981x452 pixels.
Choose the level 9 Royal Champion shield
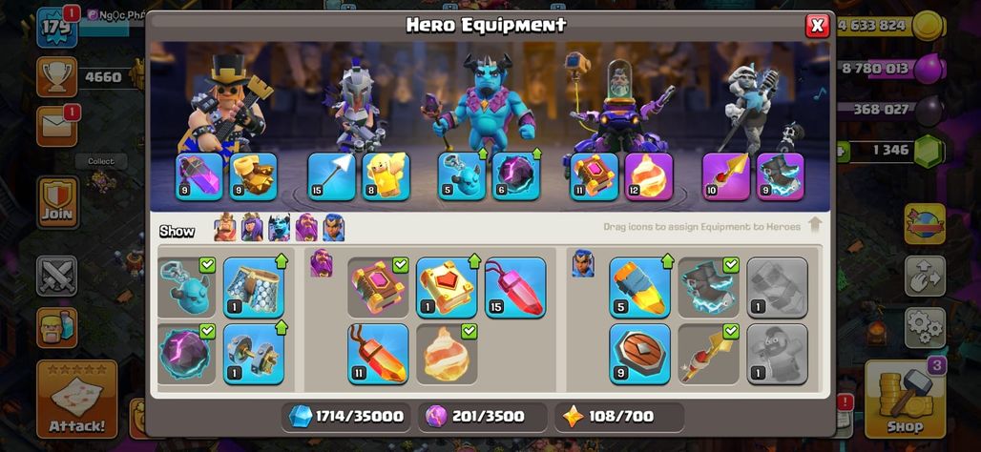(x=640, y=353)
